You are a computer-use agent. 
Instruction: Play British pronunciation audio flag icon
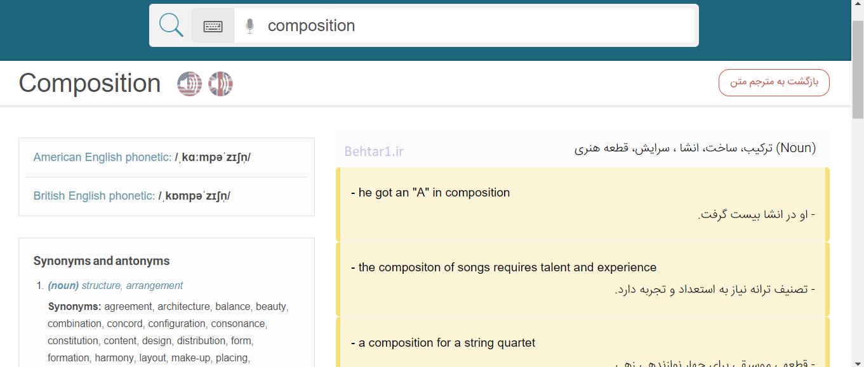220,84
